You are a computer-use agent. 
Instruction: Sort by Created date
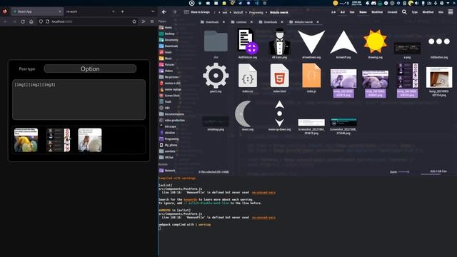[x=392, y=12]
